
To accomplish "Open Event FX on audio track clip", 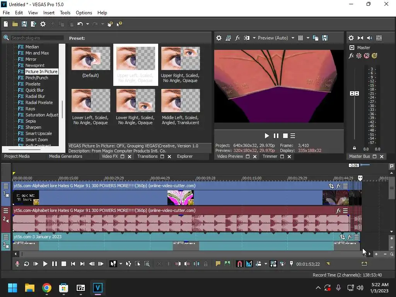I will 338,211.
